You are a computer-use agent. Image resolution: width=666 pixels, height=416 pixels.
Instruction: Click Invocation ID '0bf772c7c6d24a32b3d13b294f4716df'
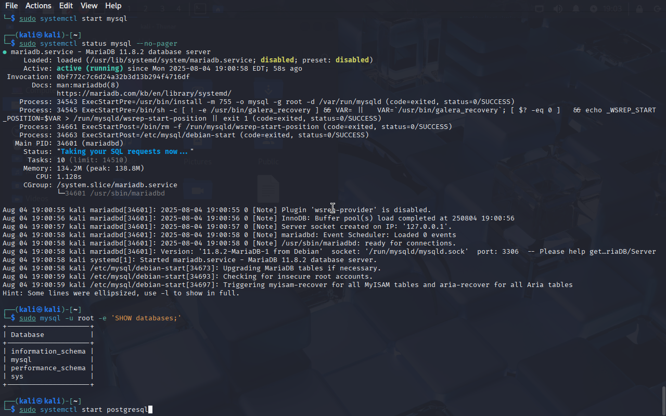123,77
